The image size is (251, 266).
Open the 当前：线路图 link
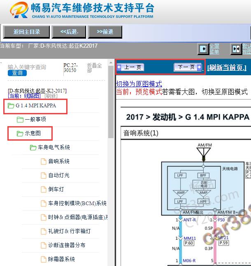[24, 96]
